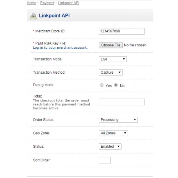This screenshot has height=178, width=178.
Task: Click the Debug Mode label
Action: [43, 85]
